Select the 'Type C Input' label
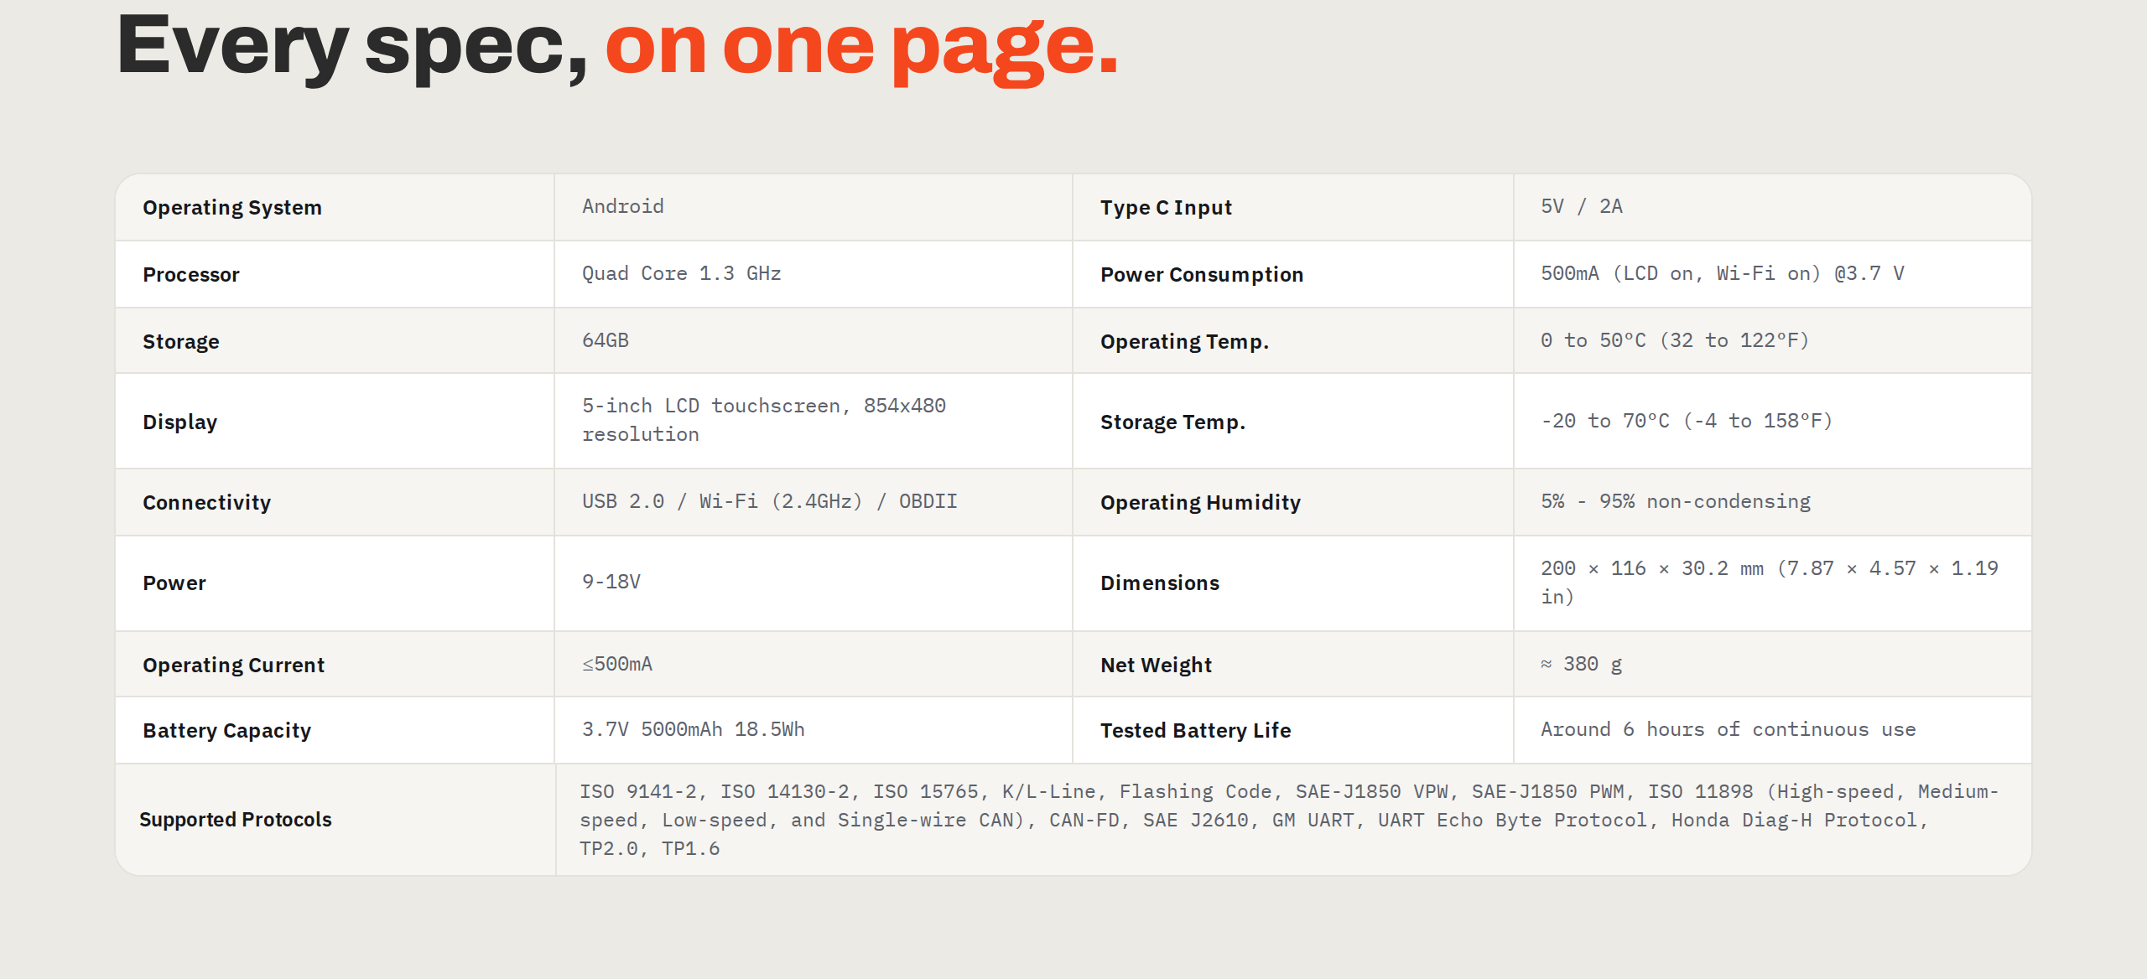 coord(1166,208)
